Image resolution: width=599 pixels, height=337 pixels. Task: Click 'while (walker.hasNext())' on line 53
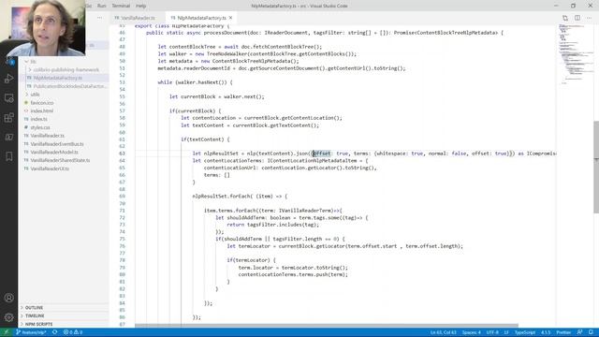pyautogui.click(x=196, y=82)
